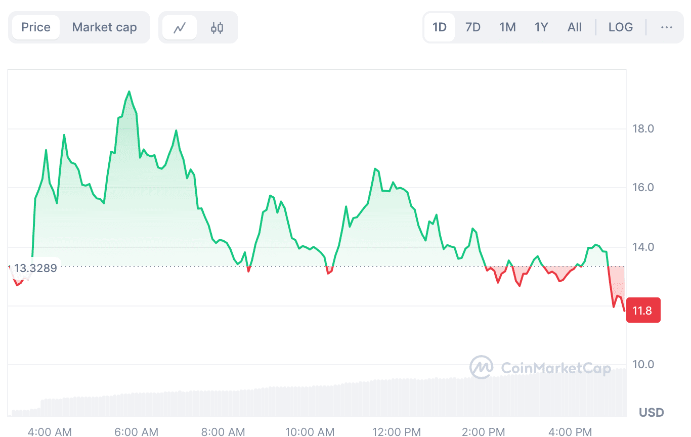This screenshot has height=437, width=691.
Task: Open the three-dot more options menu
Action: pos(667,27)
